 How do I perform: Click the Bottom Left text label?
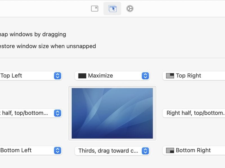click(x=16, y=150)
